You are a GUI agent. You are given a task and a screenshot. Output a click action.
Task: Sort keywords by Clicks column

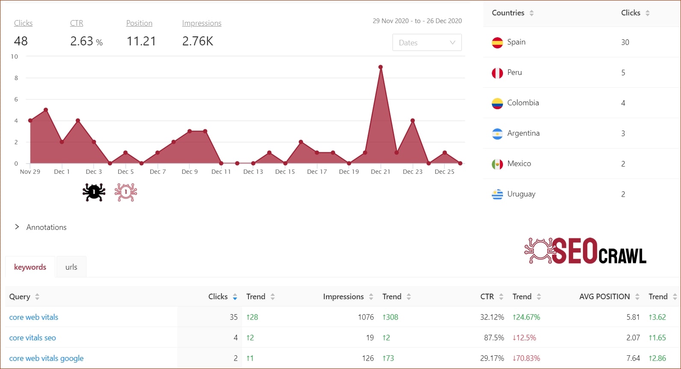(235, 297)
